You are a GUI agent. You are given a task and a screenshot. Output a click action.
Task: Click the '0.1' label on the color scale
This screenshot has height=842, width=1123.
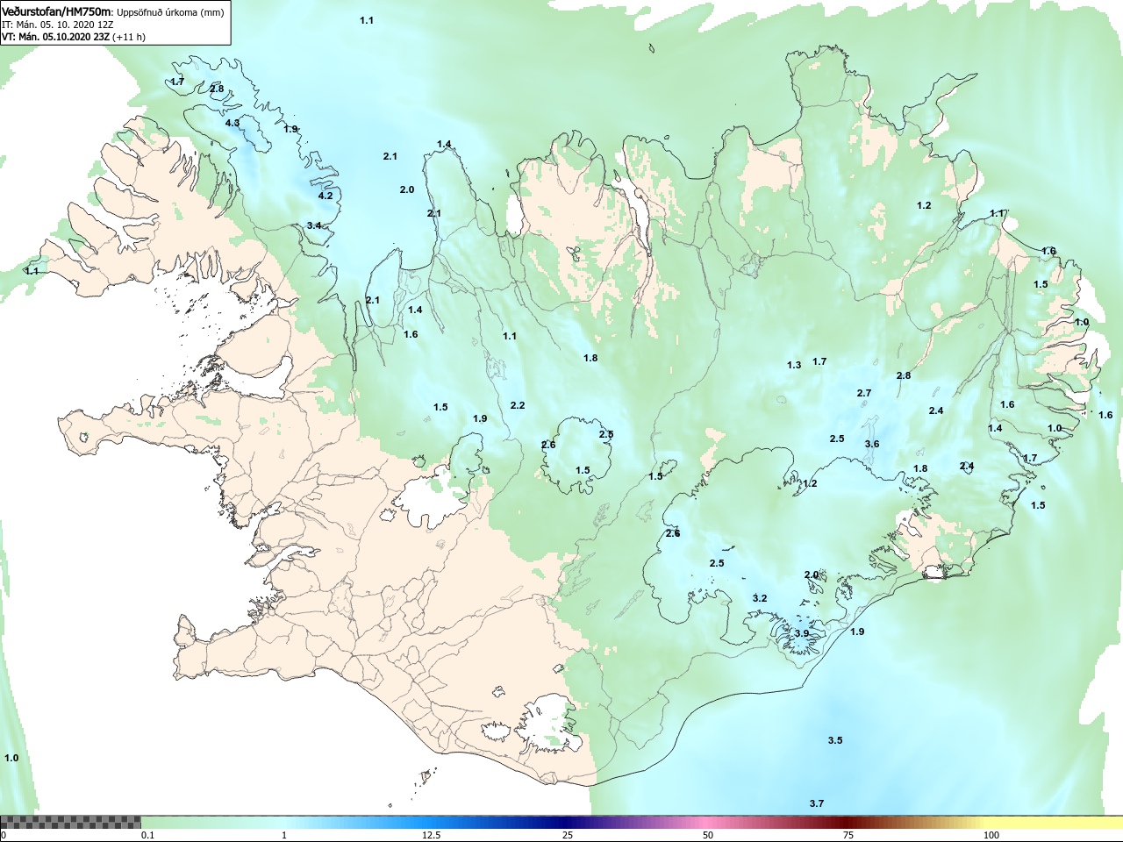point(148,835)
